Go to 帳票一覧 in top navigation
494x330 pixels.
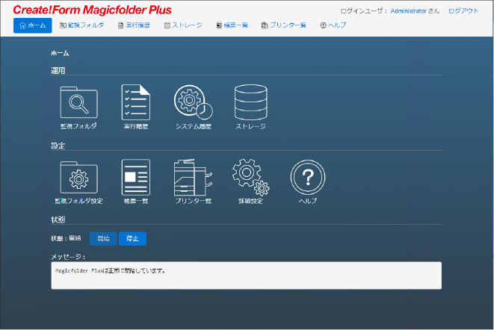click(232, 25)
